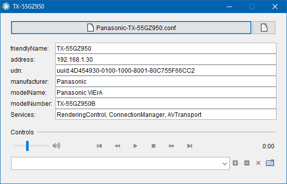Click the modelNumber field TX-55GZ950B

(x=166, y=103)
